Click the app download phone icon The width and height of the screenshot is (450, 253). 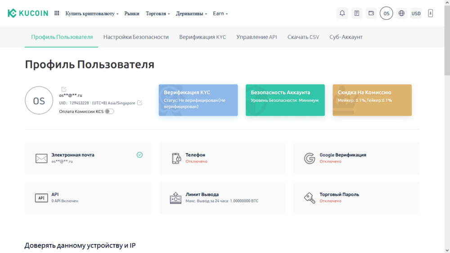(431, 14)
